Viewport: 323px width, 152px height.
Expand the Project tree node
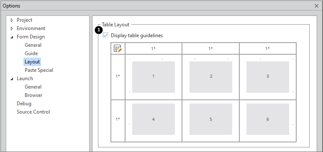(x=12, y=20)
